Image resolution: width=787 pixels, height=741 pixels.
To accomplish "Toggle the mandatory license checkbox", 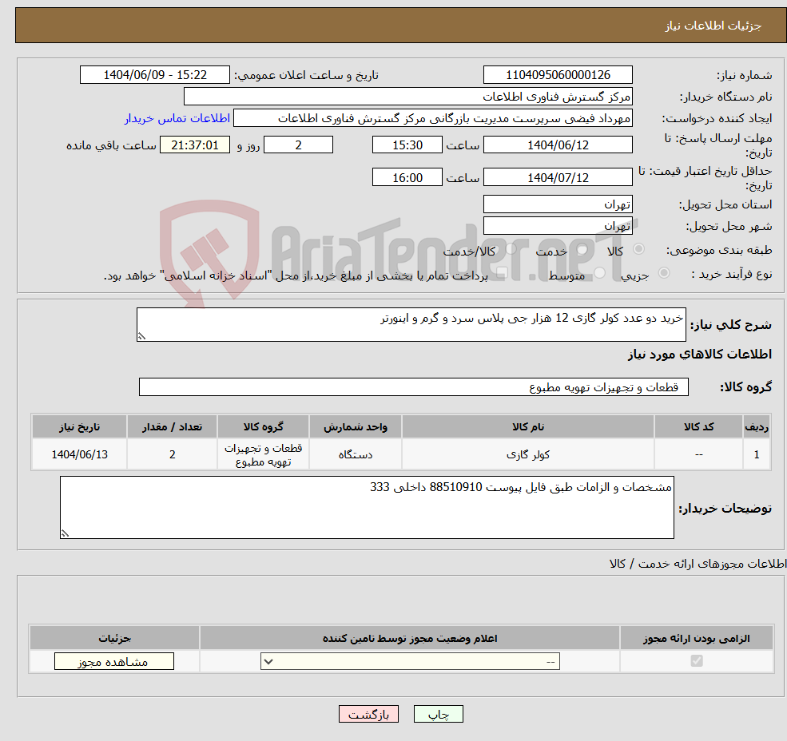I will [697, 660].
